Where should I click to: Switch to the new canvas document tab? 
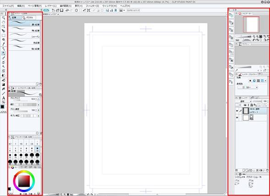pos(51,14)
